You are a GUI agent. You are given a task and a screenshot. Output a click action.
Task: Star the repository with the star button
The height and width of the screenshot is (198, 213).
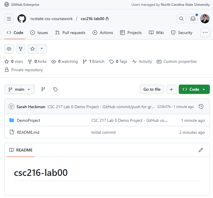point(32,49)
